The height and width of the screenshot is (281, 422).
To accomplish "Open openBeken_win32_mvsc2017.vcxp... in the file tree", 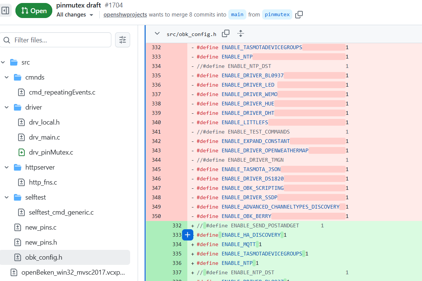I will click(x=73, y=272).
